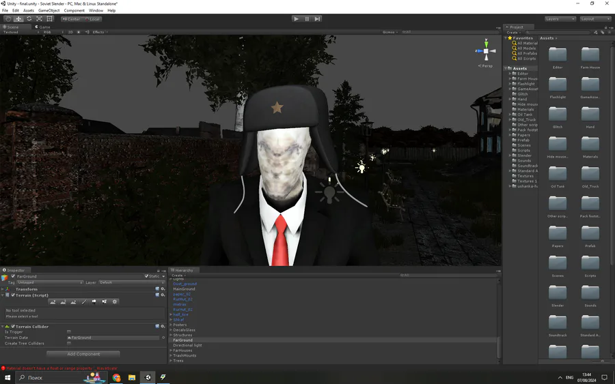Select the Paint Height terrain tool
This screenshot has width=615, height=384.
click(63, 301)
